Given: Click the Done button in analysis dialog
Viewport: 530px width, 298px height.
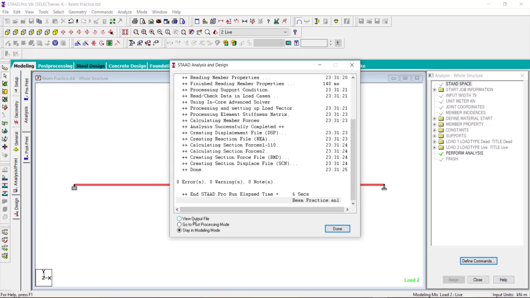Looking at the screenshot, I should tap(337, 229).
